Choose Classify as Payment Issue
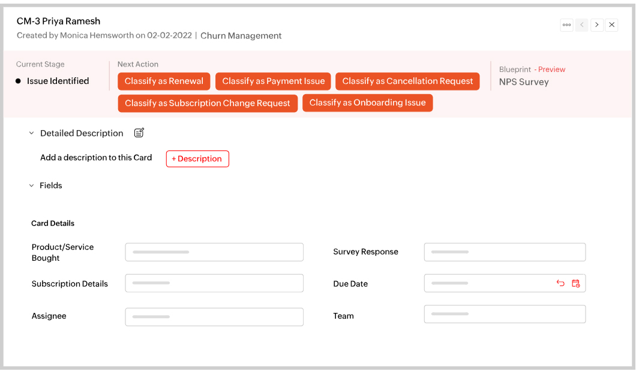This screenshot has width=636, height=371. coord(273,81)
